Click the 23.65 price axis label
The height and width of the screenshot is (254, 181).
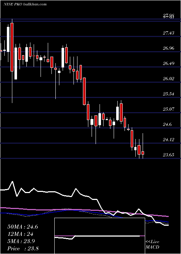tap(169, 155)
